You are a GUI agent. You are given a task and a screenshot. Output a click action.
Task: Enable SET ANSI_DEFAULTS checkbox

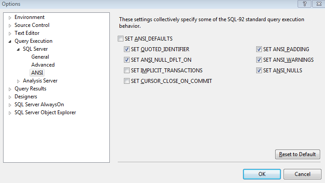(121, 39)
